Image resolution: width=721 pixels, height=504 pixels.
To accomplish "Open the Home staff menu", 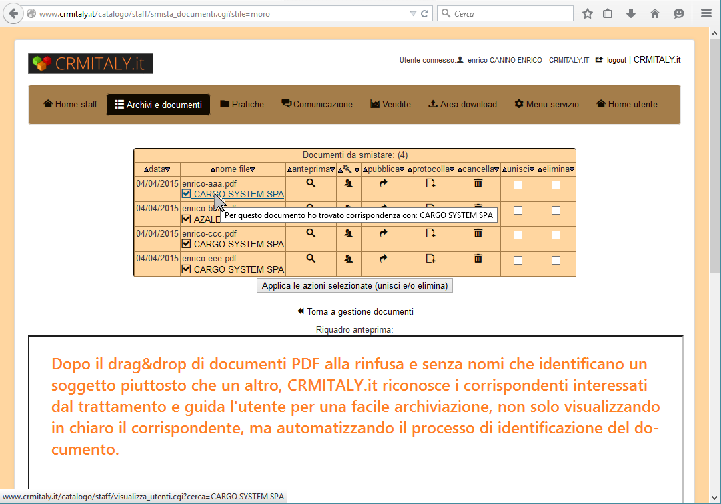I will point(70,104).
